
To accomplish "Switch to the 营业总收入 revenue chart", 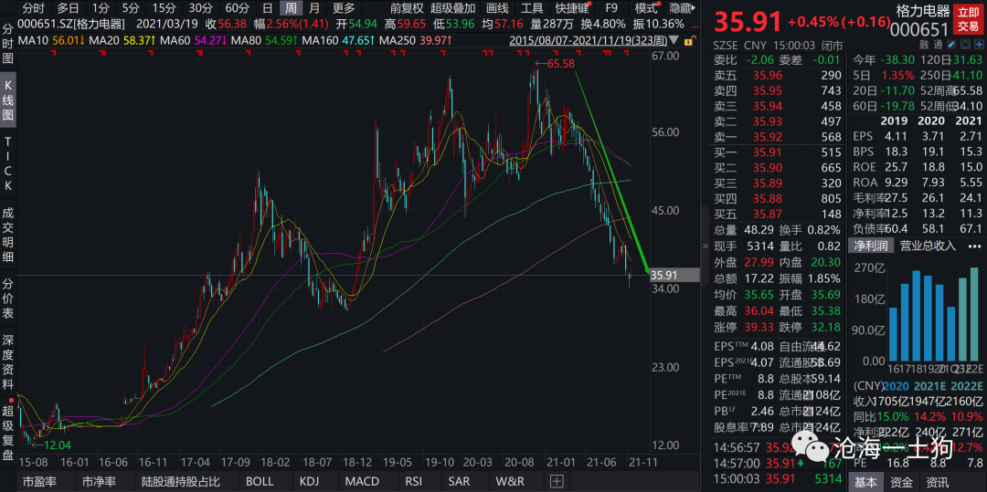I will coord(928,246).
